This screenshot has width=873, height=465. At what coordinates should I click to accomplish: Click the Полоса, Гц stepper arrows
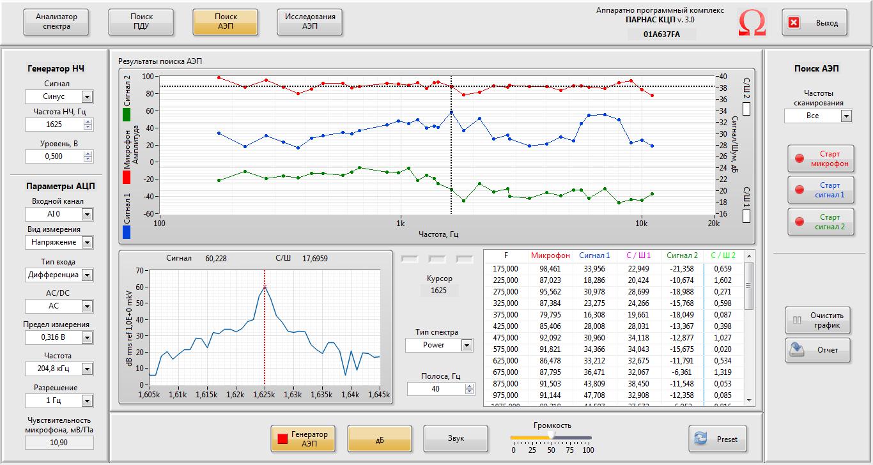pyautogui.click(x=470, y=388)
